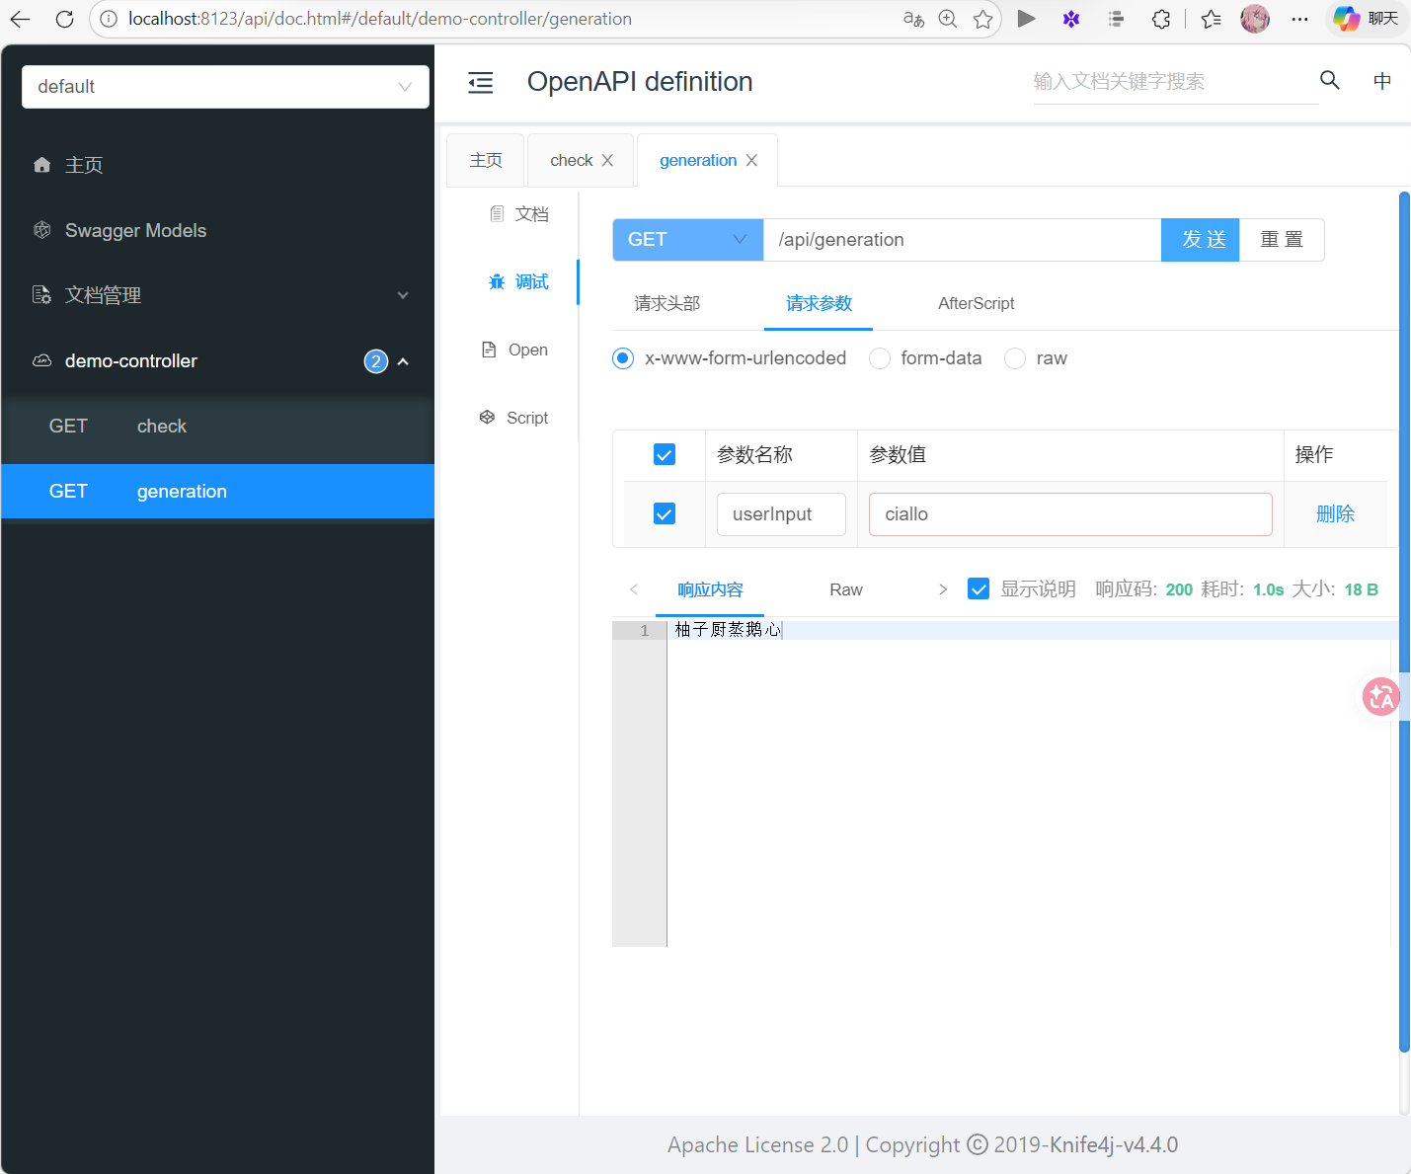Screen dimensions: 1411x1174
Task: Expand the default group dropdown
Action: (x=225, y=87)
